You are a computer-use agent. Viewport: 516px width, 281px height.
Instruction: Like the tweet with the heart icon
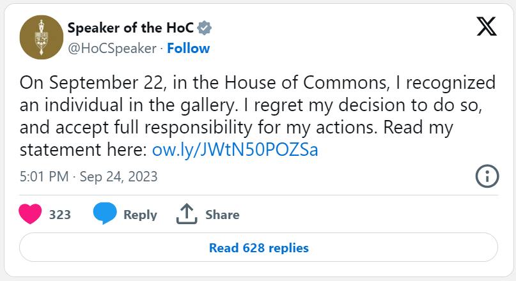tap(30, 214)
